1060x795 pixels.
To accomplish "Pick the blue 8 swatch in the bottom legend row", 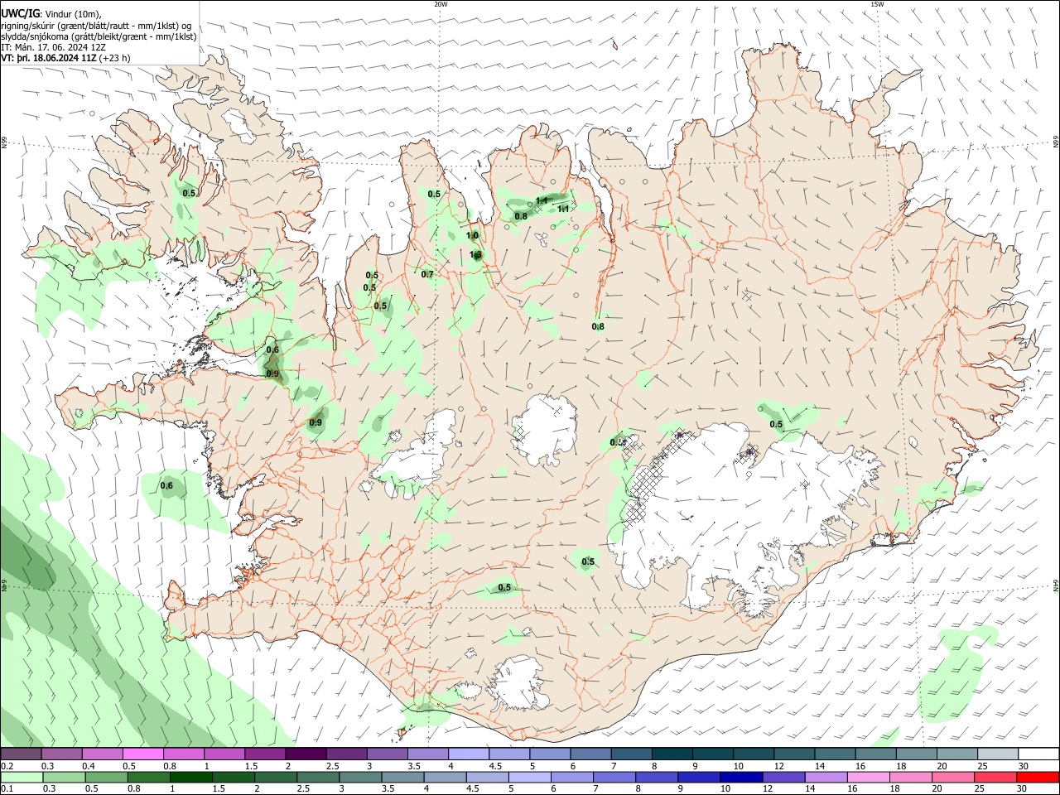I will (x=656, y=777).
